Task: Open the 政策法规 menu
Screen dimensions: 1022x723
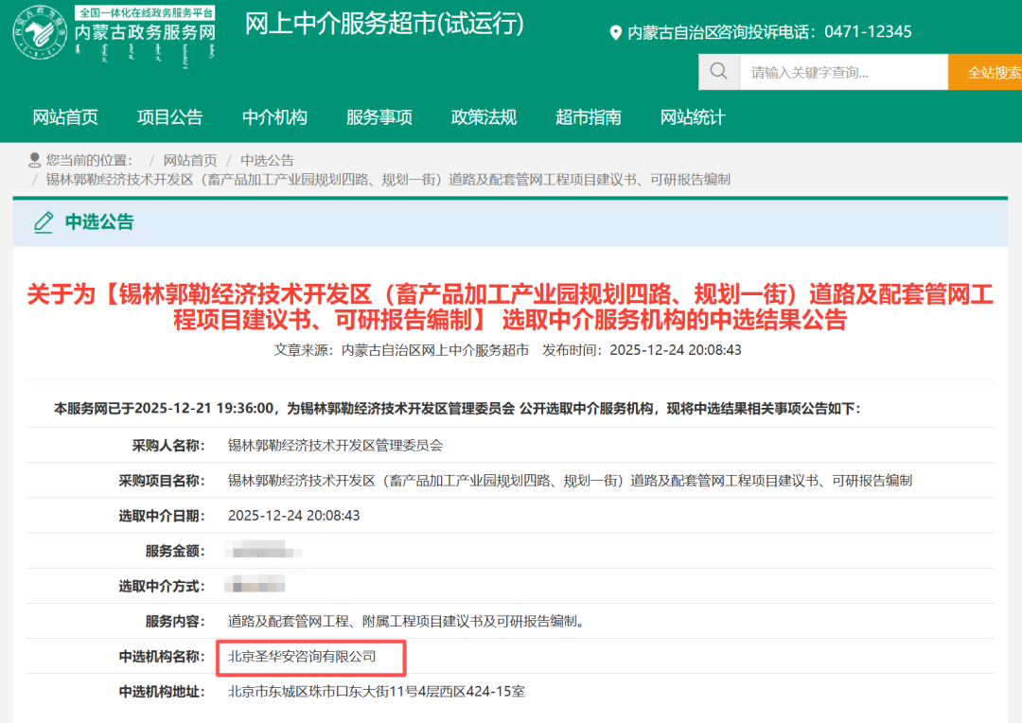Action: tap(484, 117)
